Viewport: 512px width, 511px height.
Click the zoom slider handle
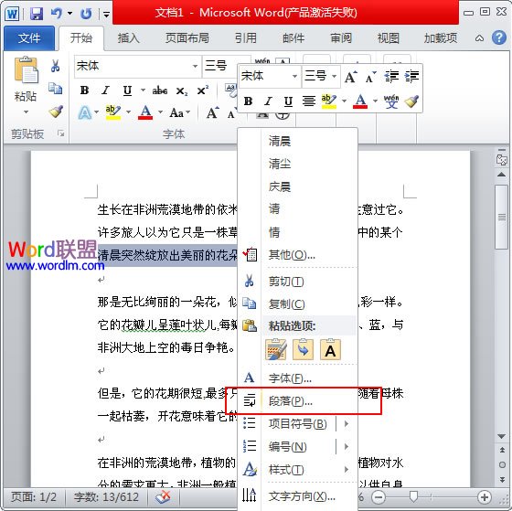pos(413,496)
